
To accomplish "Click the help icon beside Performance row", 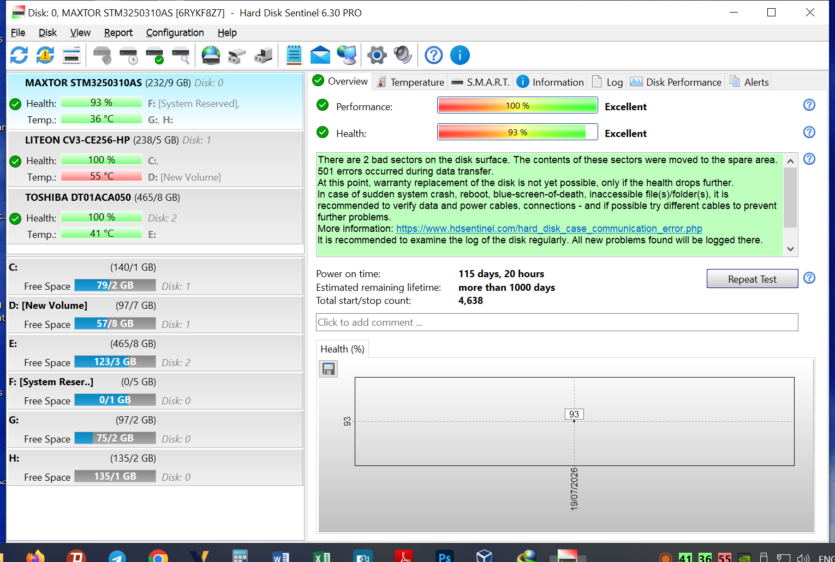I will (x=809, y=105).
